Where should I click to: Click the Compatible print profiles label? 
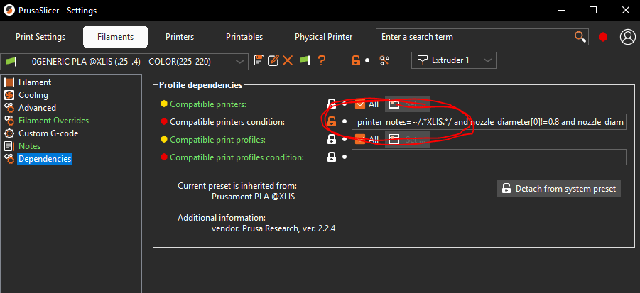click(x=217, y=139)
